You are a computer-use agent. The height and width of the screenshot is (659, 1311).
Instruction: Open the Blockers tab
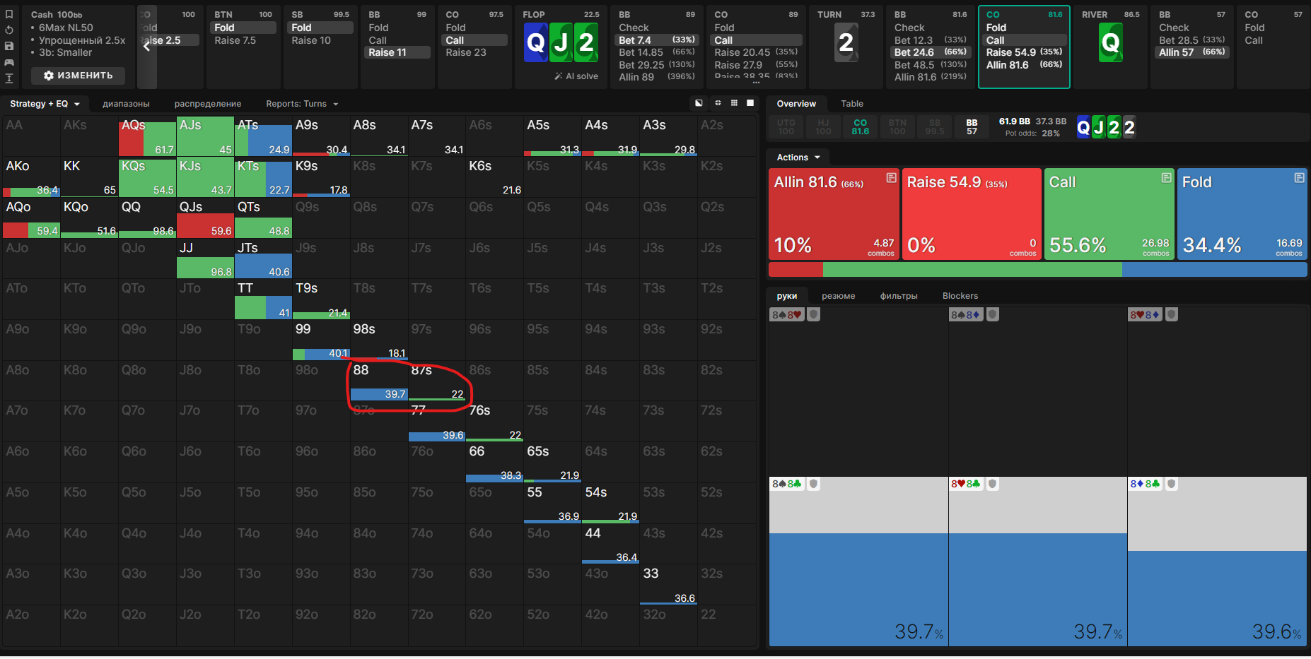pyautogui.click(x=960, y=296)
